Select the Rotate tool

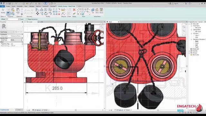(46, 14)
